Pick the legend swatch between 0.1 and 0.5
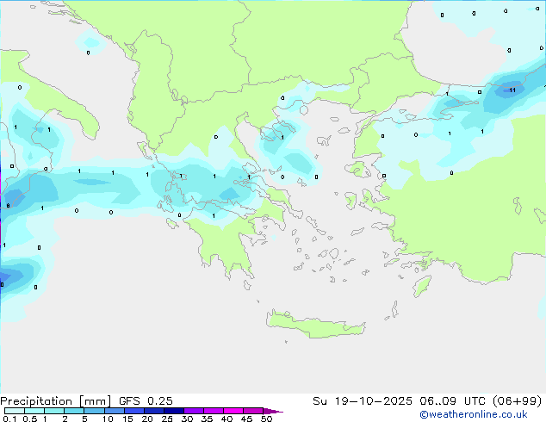Screen dimensions: 546x422 click(x=15, y=411)
